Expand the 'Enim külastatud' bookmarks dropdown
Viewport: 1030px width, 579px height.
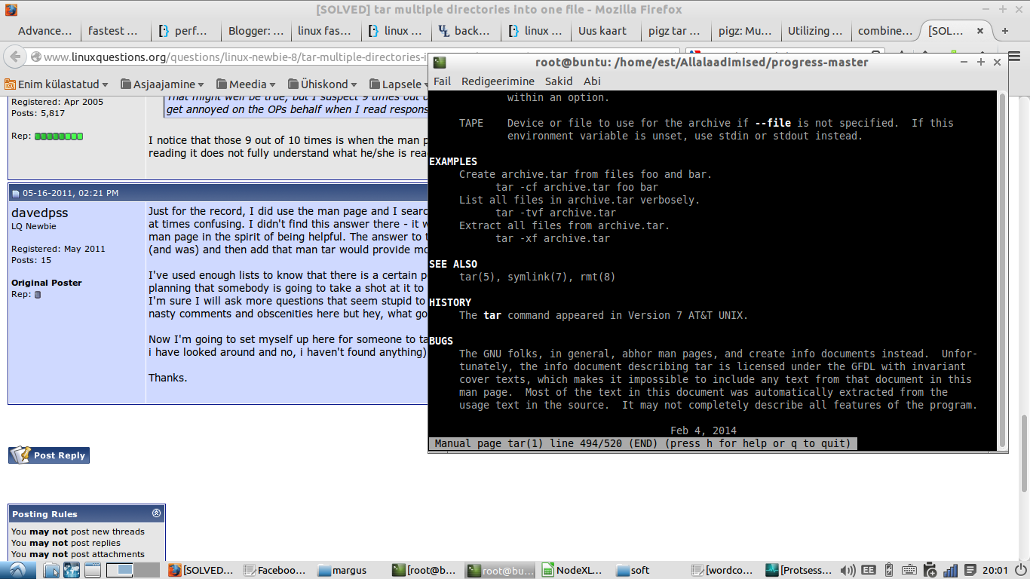[x=57, y=84]
